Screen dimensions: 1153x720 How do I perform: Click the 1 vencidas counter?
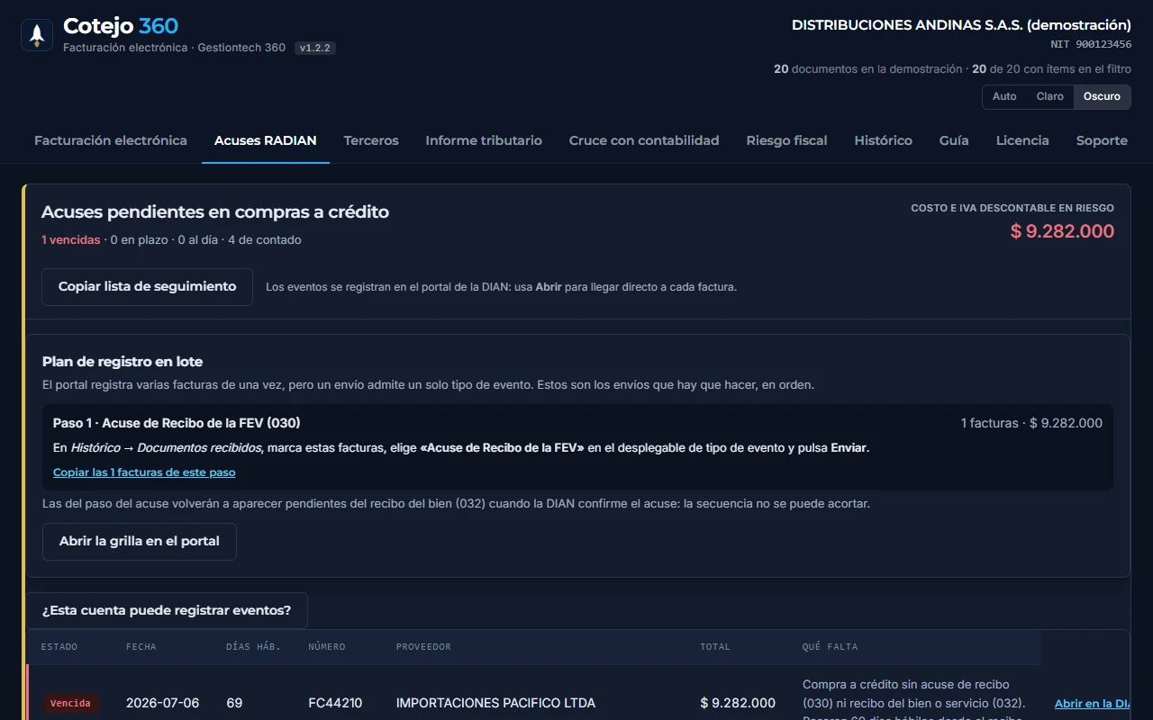70,240
